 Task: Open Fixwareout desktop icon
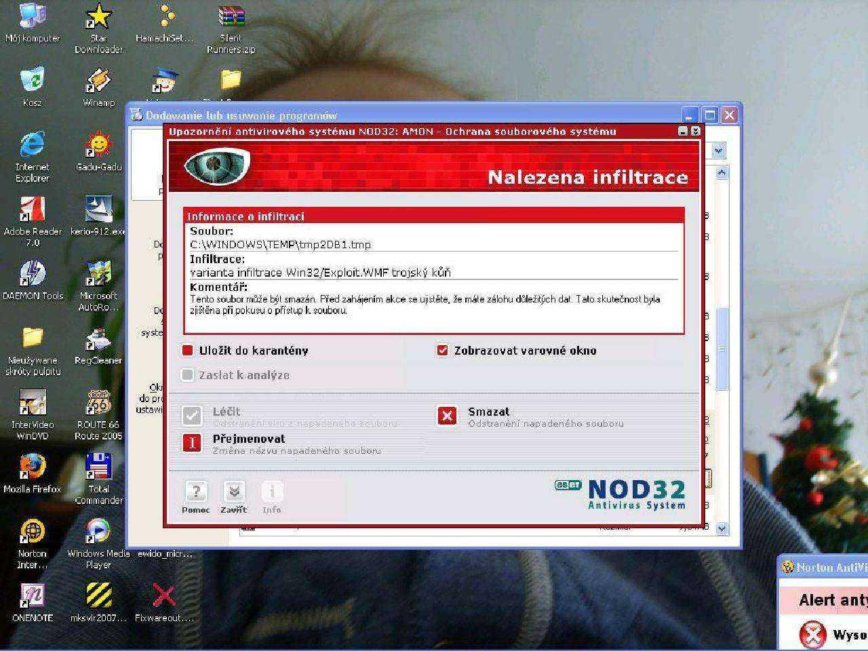coord(164,602)
